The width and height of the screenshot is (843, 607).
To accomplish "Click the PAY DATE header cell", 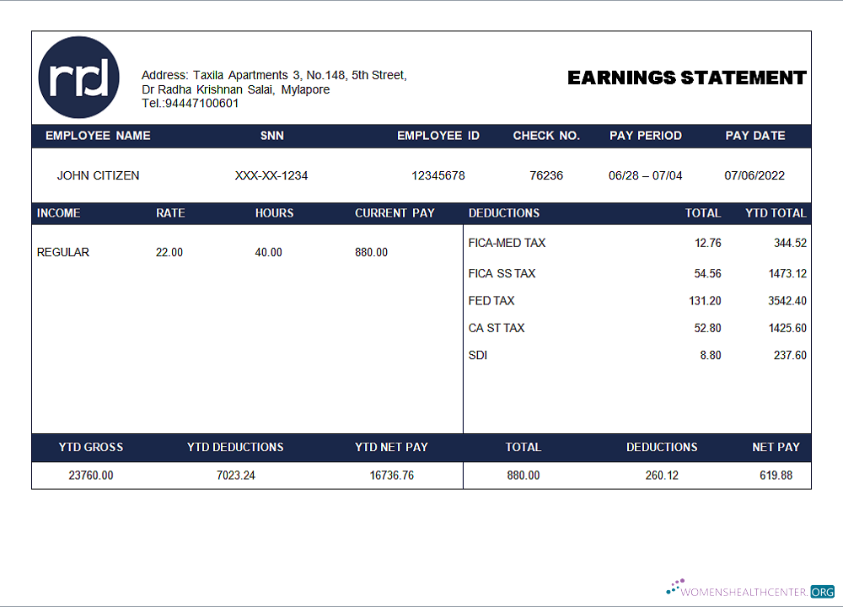I will 754,136.
